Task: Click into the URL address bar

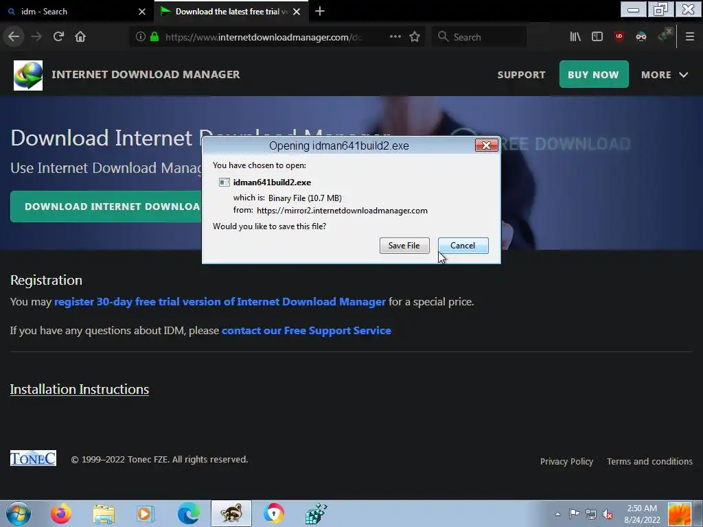Action: tap(264, 37)
